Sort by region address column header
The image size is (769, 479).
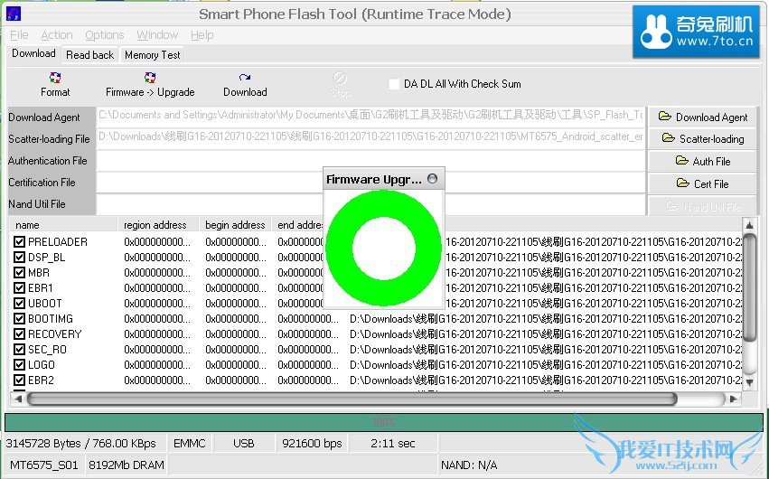pos(158,225)
